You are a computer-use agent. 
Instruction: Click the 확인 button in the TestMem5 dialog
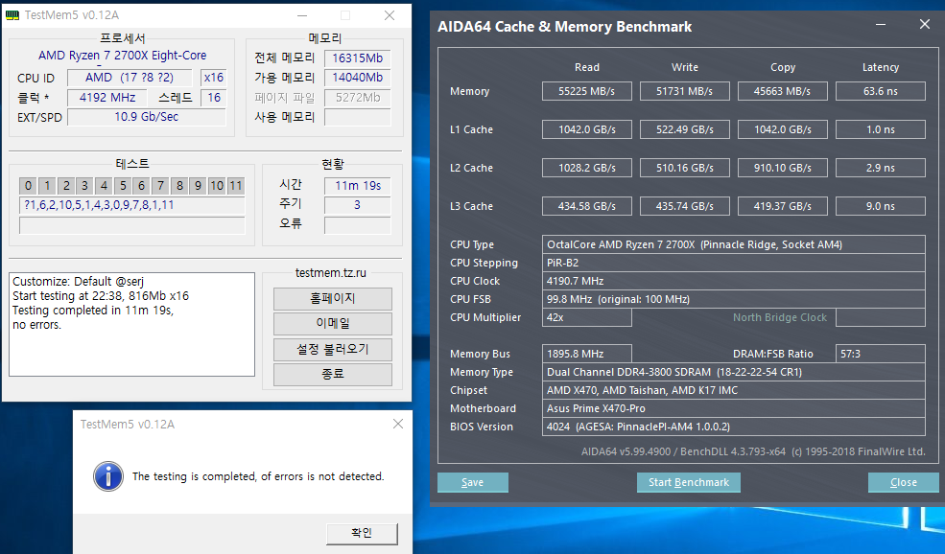362,533
